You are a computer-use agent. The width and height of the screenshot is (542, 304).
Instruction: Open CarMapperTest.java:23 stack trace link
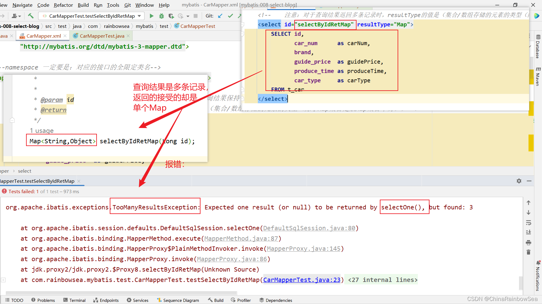pyautogui.click(x=302, y=280)
